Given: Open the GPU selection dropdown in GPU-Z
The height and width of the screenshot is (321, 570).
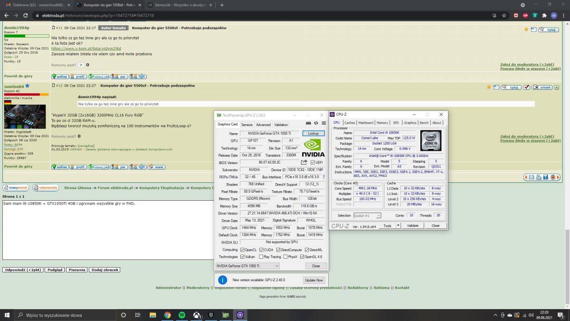Looking at the screenshot, I should tap(247, 266).
